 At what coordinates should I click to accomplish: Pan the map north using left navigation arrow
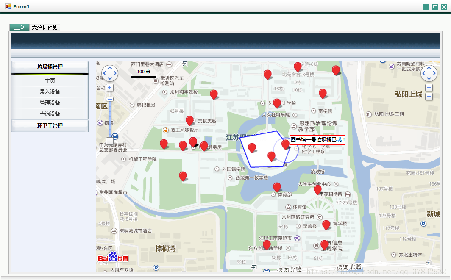click(x=110, y=68)
